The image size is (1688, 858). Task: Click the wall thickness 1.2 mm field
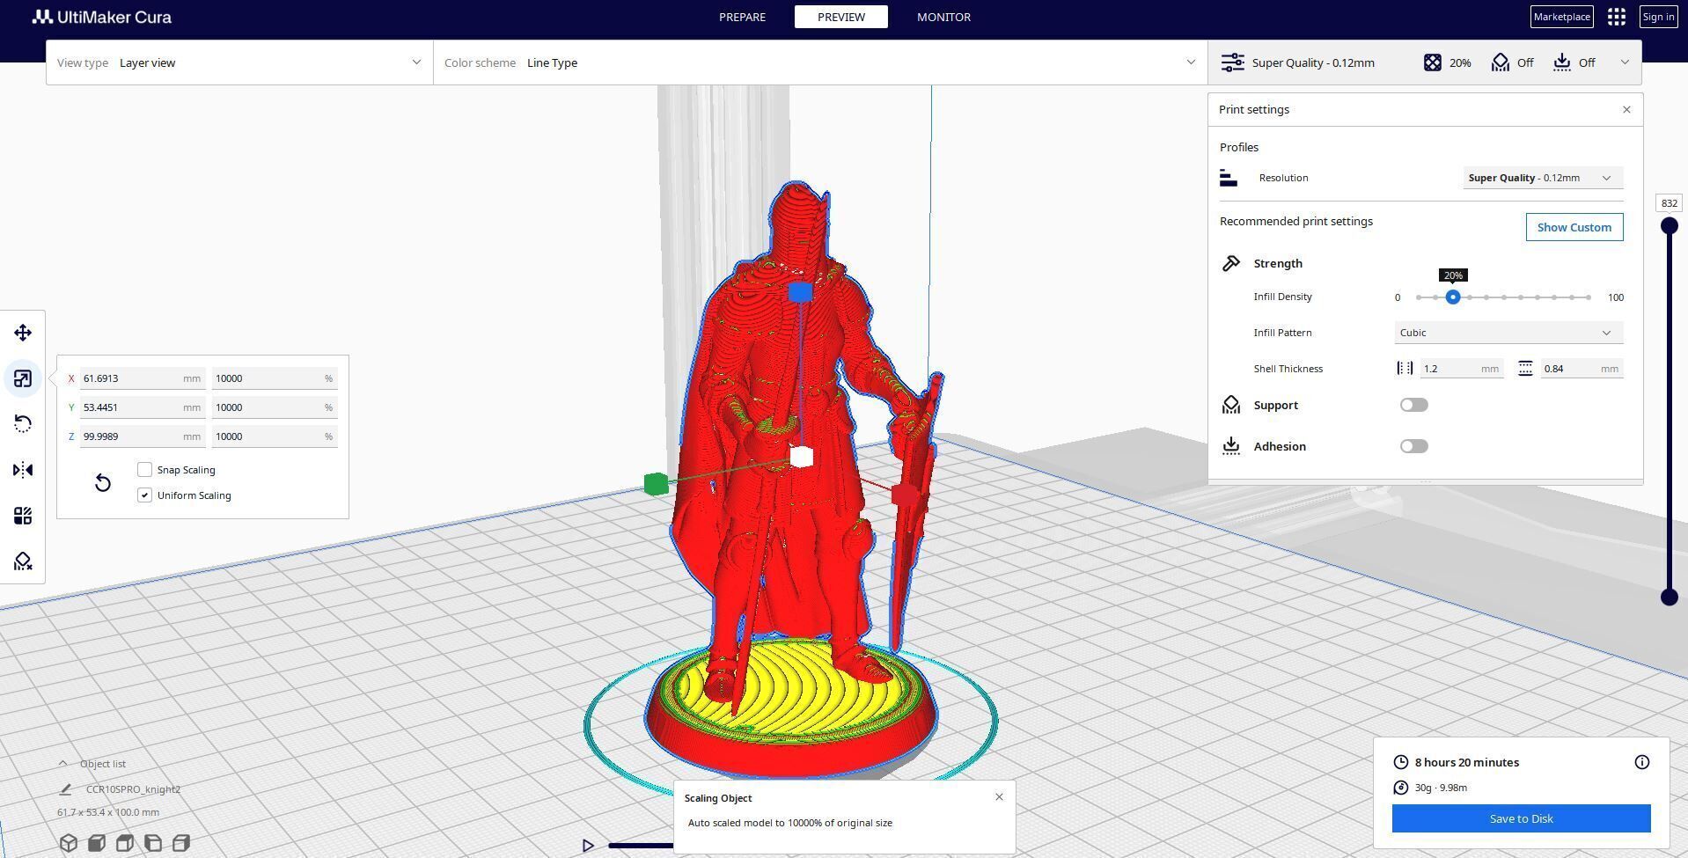[x=1461, y=369]
